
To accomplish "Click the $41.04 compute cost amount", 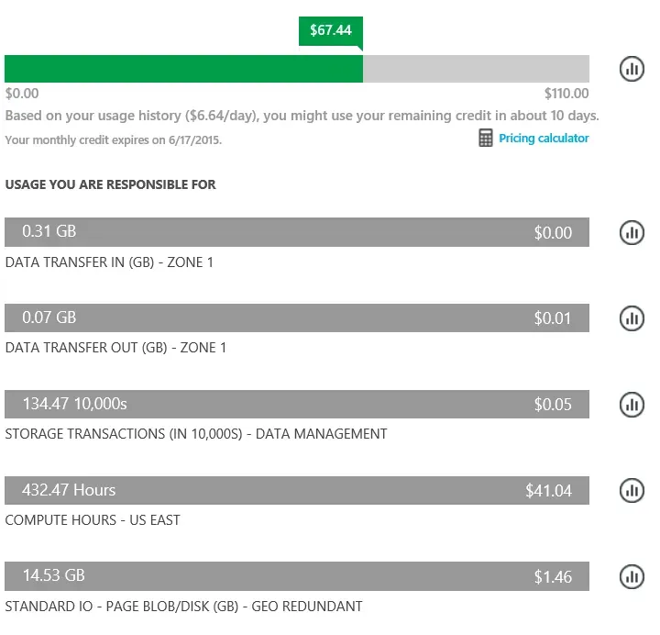I will pyautogui.click(x=548, y=491).
